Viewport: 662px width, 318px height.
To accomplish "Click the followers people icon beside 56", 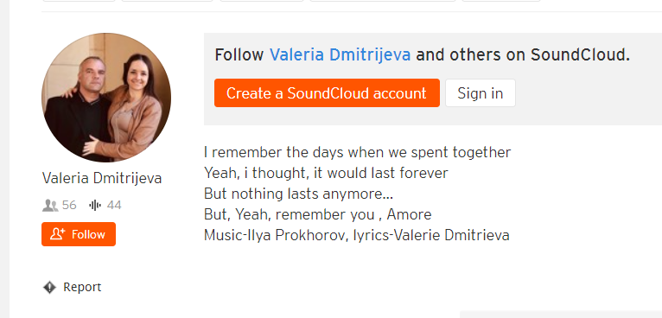I will 50,206.
